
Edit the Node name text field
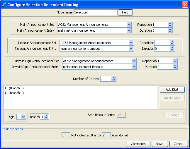(x=95, y=12)
